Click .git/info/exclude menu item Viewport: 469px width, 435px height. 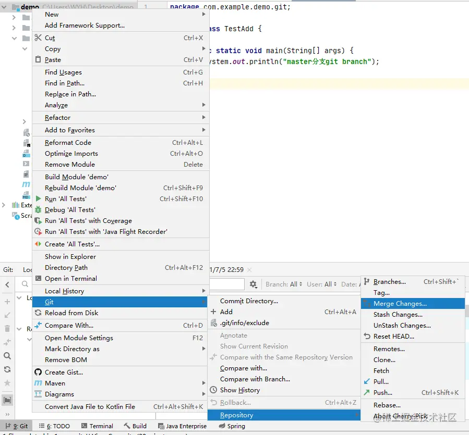284,322
